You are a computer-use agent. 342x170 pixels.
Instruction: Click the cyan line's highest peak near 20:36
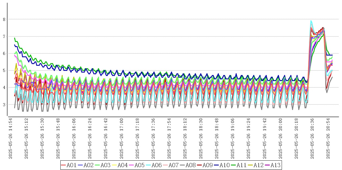[311, 21]
